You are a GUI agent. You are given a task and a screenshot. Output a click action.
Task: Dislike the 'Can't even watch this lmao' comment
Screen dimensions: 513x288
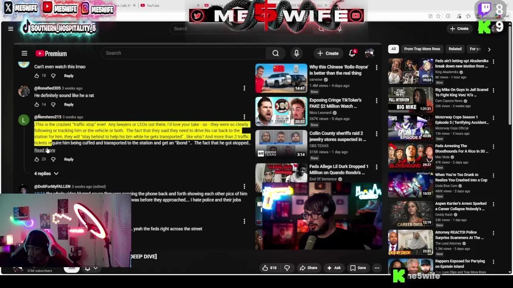click(x=53, y=76)
